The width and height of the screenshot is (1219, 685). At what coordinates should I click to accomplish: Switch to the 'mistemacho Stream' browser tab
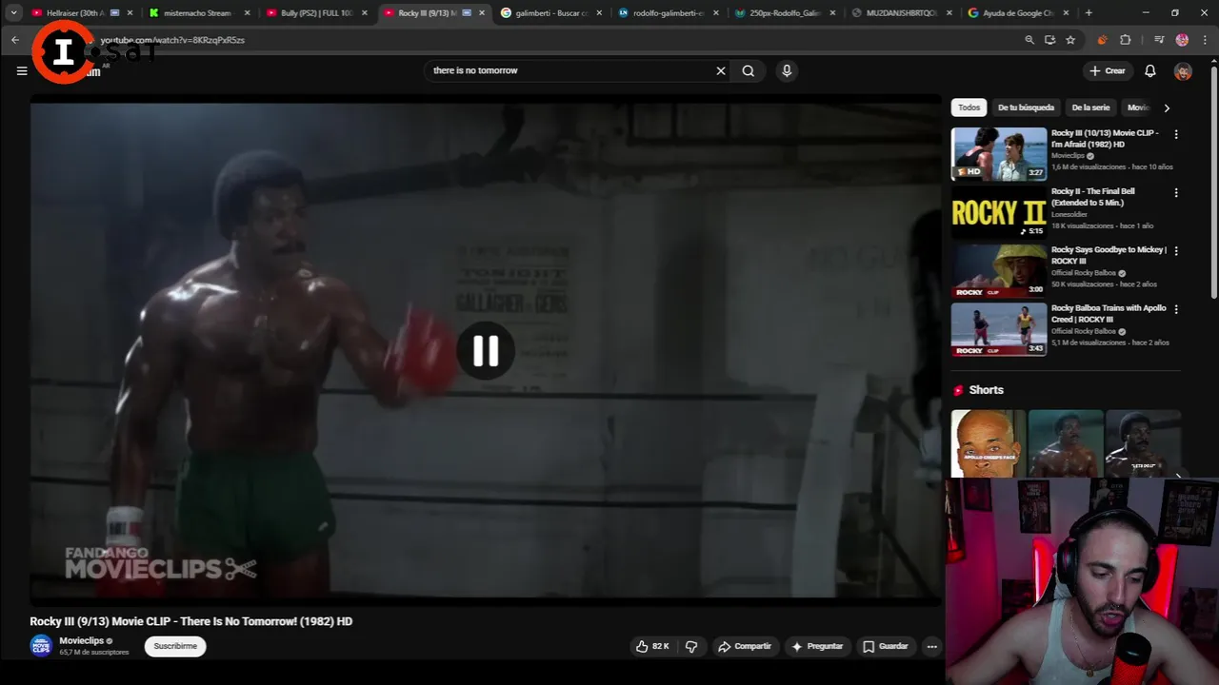point(197,13)
